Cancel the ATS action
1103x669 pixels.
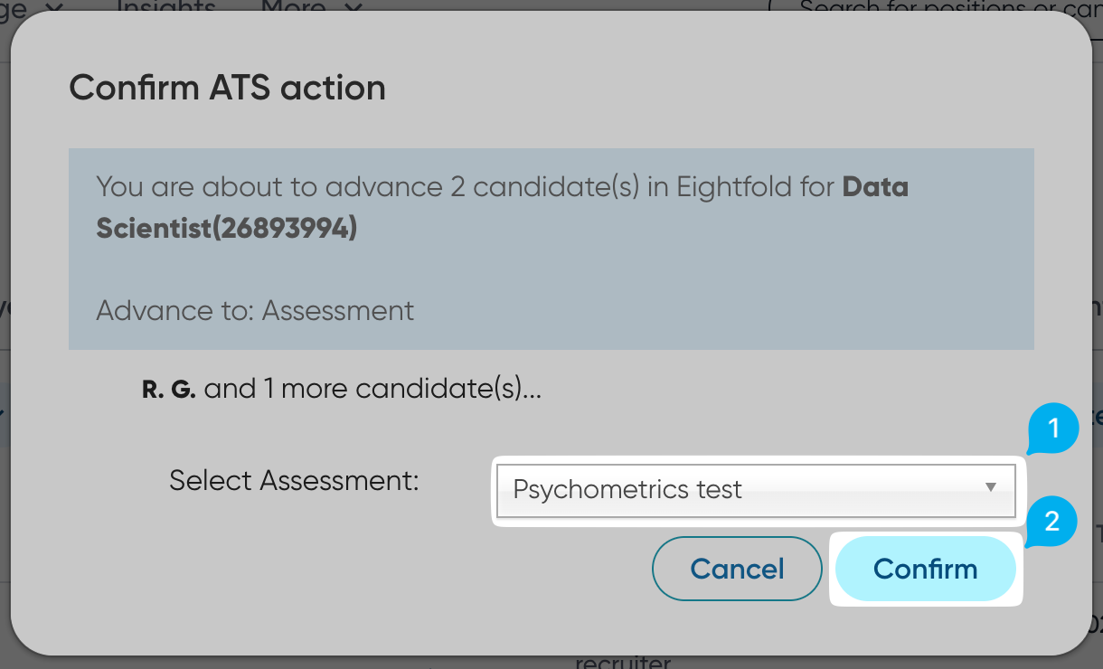[737, 569]
